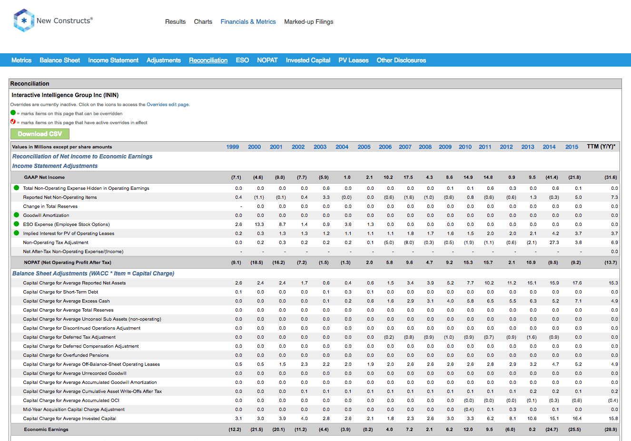Screen dimensions: 631x441
Task: Switch to the Metrics tab
Action: pyautogui.click(x=21, y=60)
